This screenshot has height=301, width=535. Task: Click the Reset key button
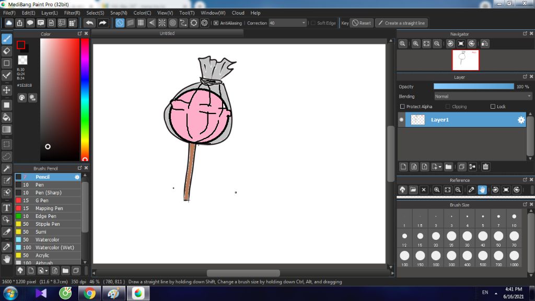tap(362, 23)
